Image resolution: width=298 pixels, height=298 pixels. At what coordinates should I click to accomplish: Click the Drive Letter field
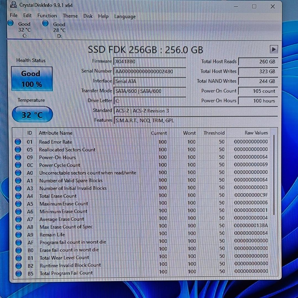pos(150,101)
